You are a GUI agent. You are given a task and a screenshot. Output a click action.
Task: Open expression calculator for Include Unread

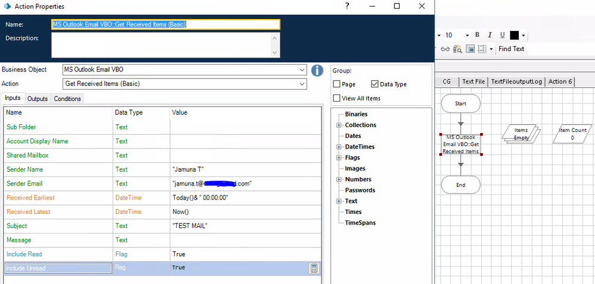(314, 269)
